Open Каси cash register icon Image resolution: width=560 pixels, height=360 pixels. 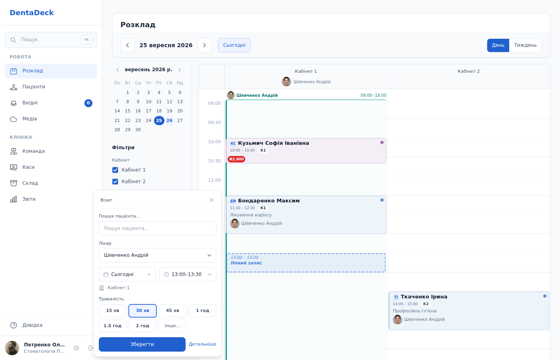14,167
